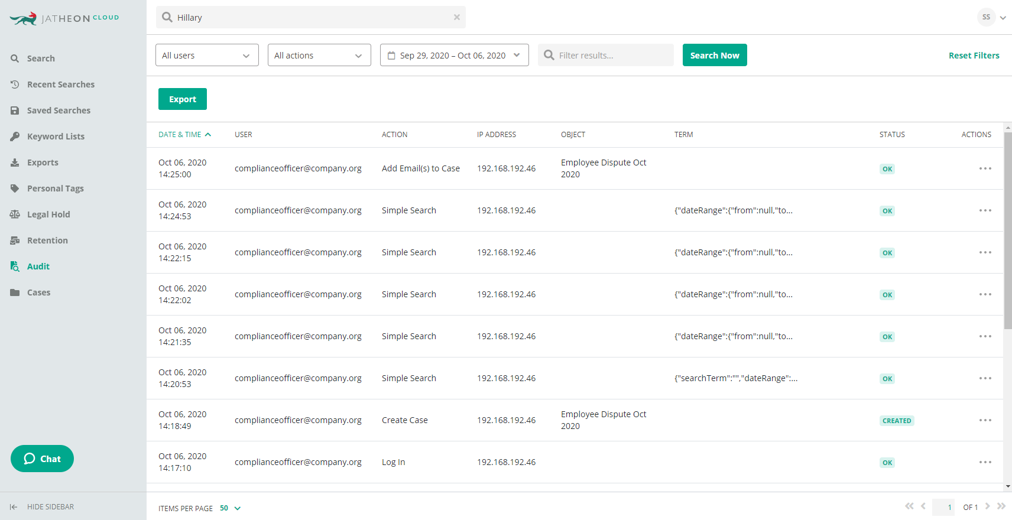
Task: Click the Saved Searches floppy disk icon
Action: pyautogui.click(x=15, y=110)
